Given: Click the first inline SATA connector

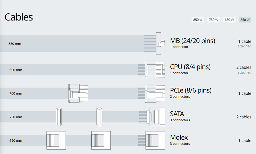Looking at the screenshot, I should pyautogui.click(x=59, y=117).
